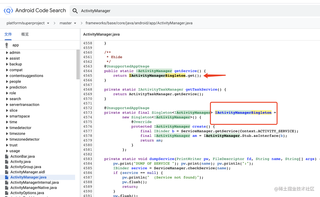Expand the servertransaction folder
The image size is (320, 197).
click(7, 105)
